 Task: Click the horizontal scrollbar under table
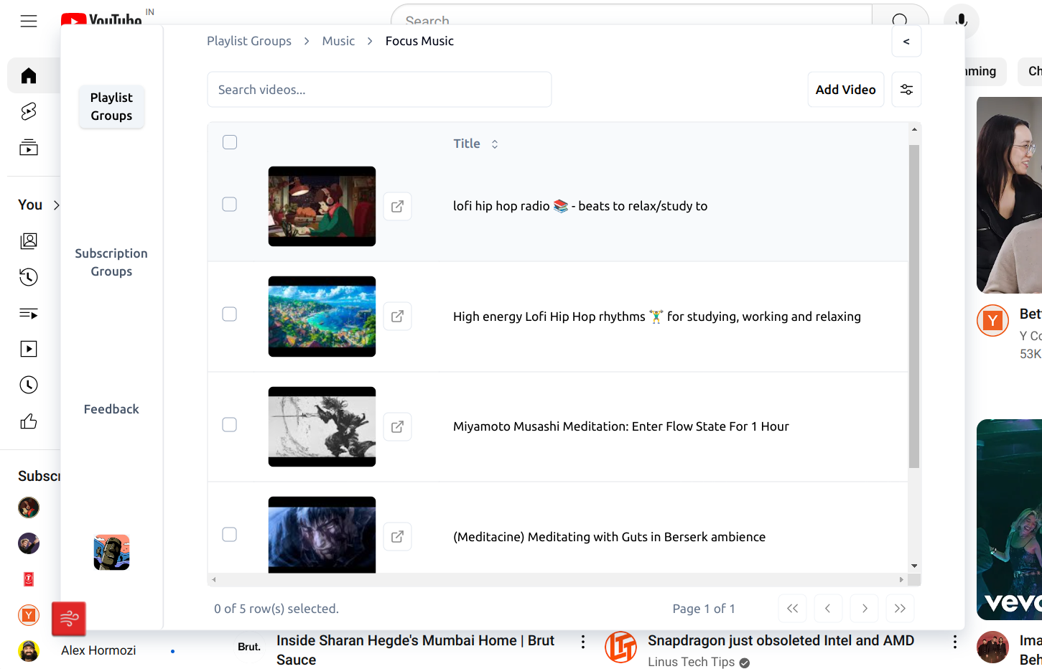557,579
